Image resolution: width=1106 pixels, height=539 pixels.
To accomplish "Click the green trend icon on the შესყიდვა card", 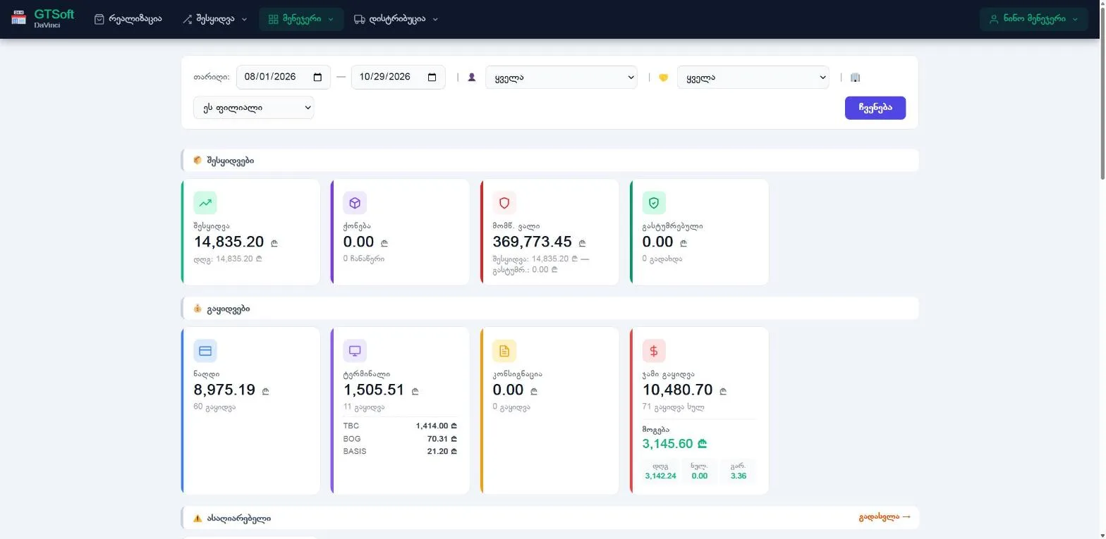I will (205, 203).
